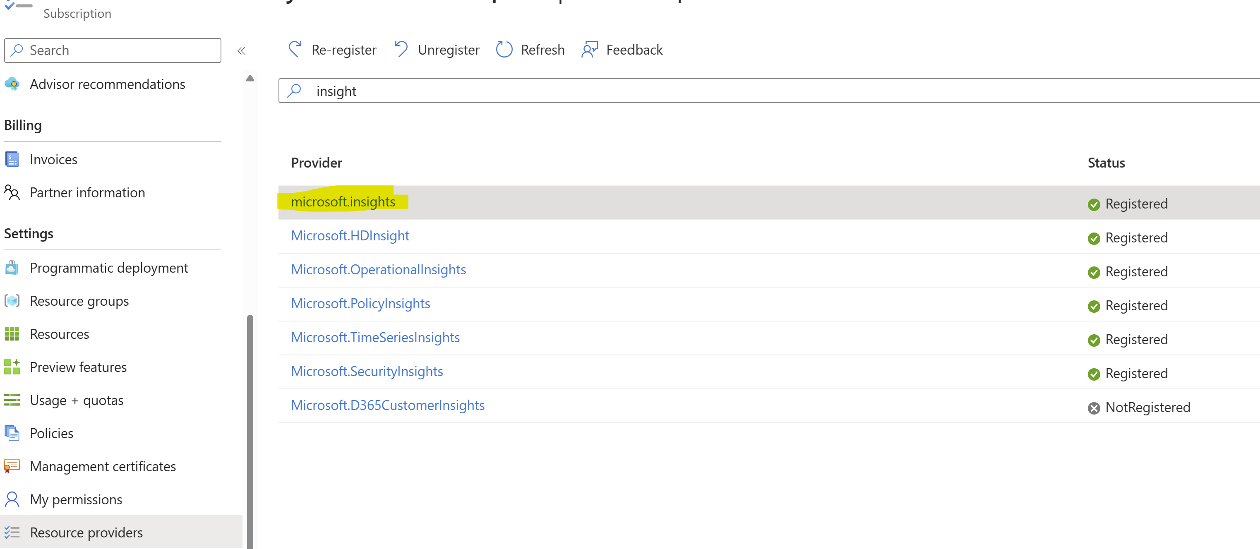Click the NotRegistered gray X status icon
The height and width of the screenshot is (549, 1260).
point(1094,408)
